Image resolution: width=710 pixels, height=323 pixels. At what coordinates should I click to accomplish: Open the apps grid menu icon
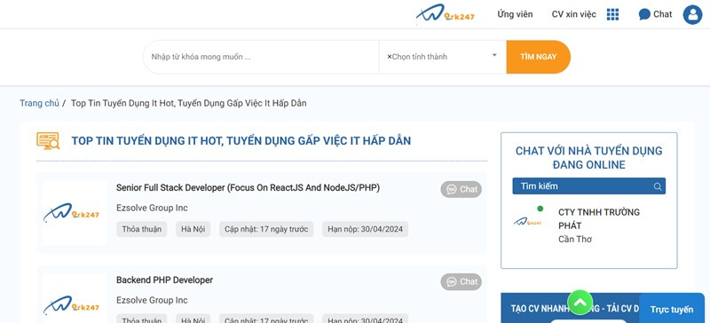click(x=612, y=14)
